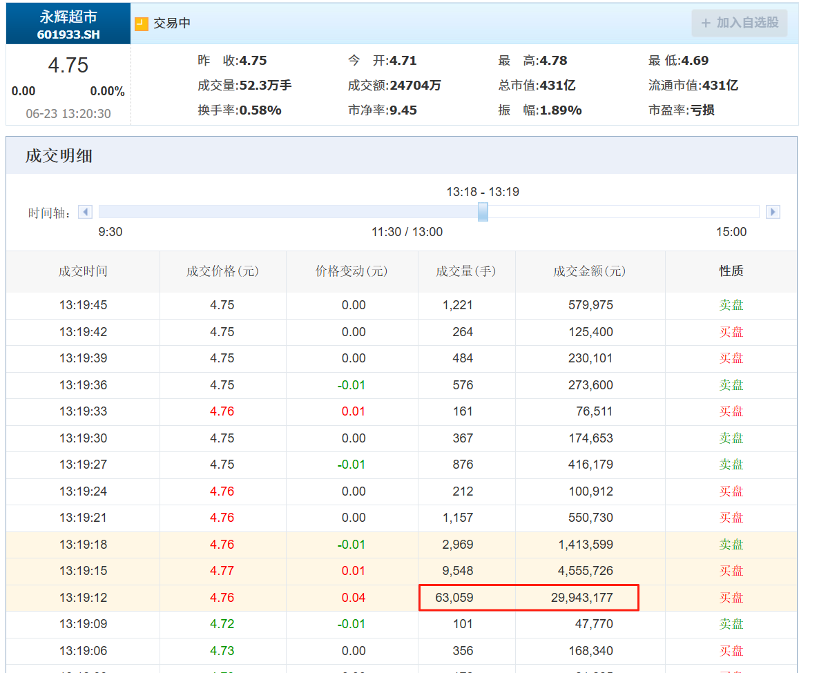This screenshot has height=673, width=828.
Task: Click the 市净率:9.45 value
Action: [x=383, y=110]
